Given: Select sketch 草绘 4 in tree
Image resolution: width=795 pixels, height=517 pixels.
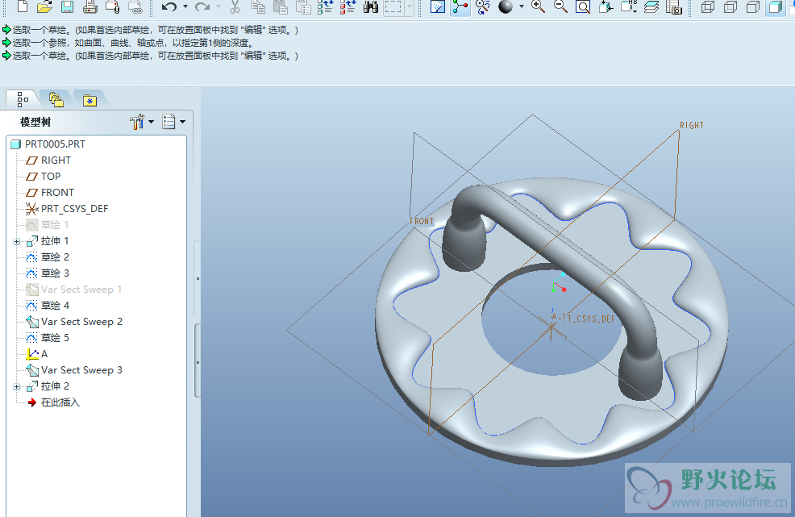Looking at the screenshot, I should (47, 306).
